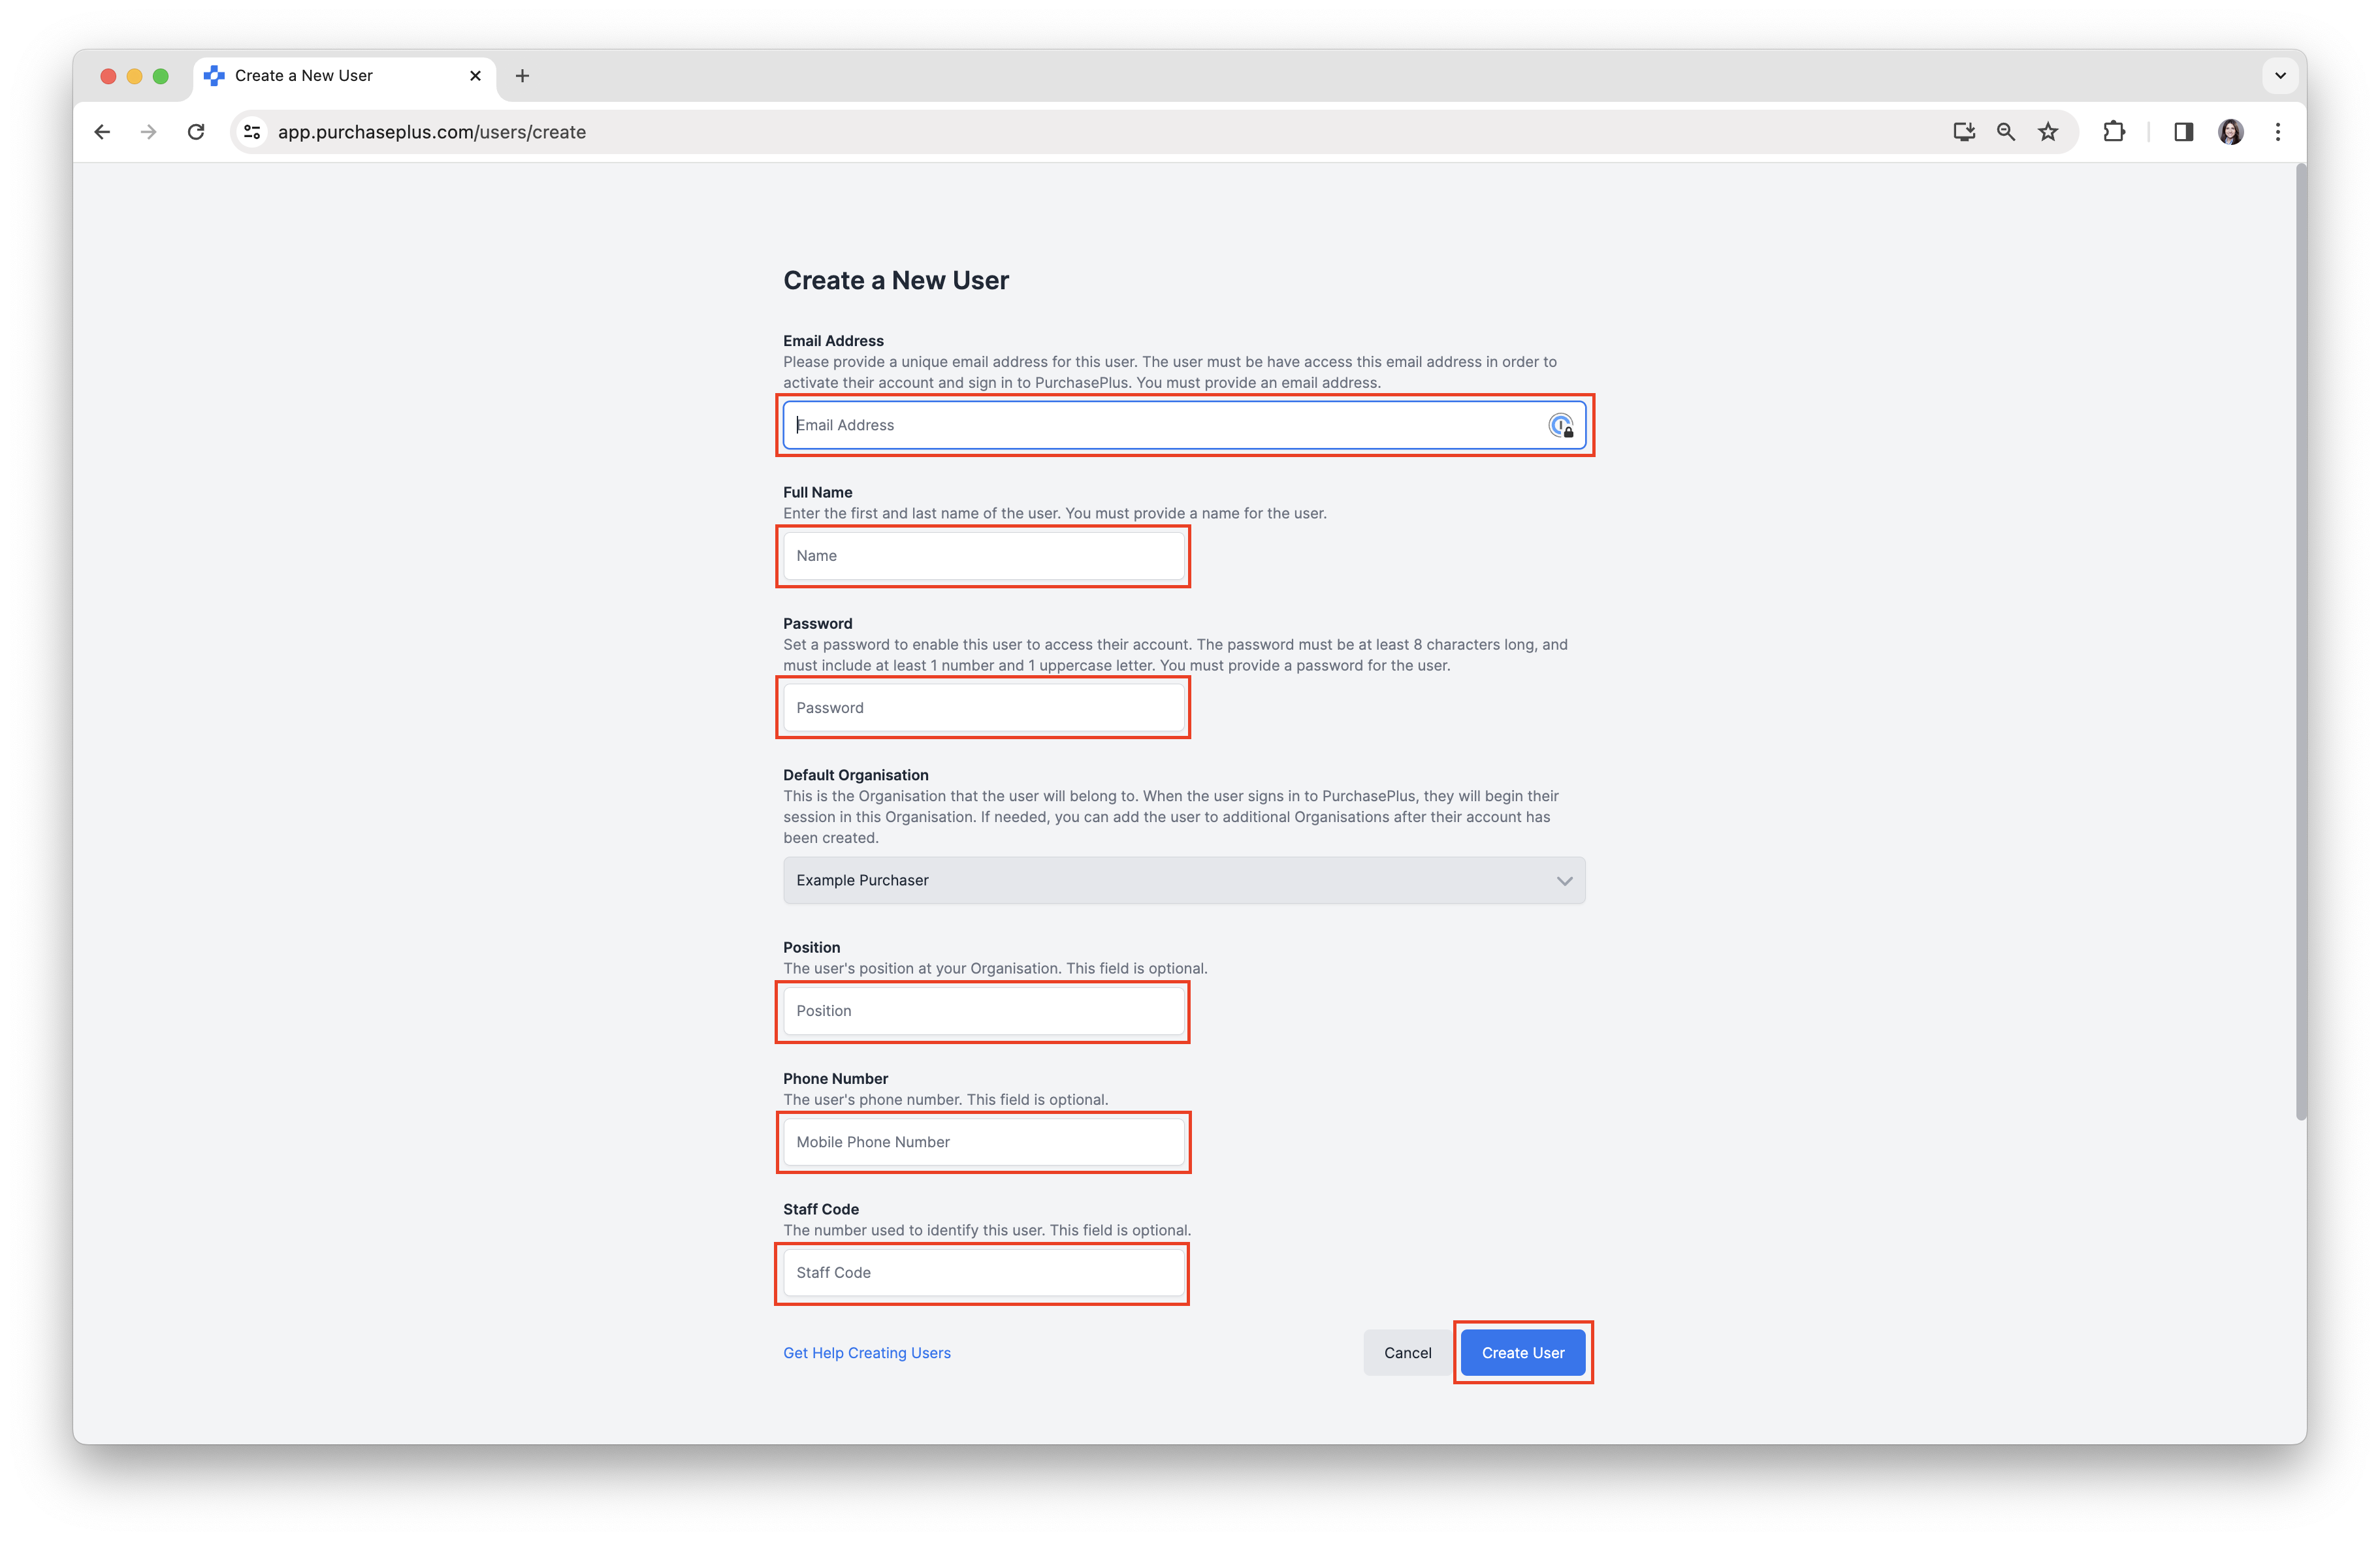Click the tab strip chevron at top right
The image size is (2380, 1541).
(2280, 75)
